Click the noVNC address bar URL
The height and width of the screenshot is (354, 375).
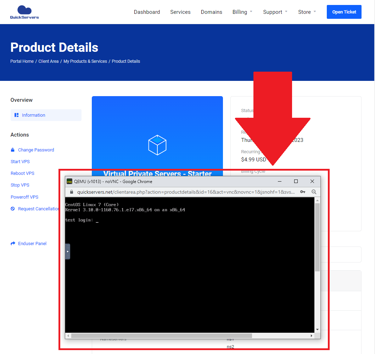(x=186, y=192)
